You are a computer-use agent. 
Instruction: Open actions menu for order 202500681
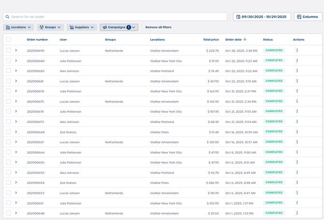pyautogui.click(x=297, y=81)
